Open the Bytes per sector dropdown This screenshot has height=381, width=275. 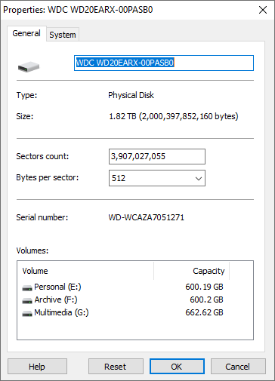tap(157, 178)
